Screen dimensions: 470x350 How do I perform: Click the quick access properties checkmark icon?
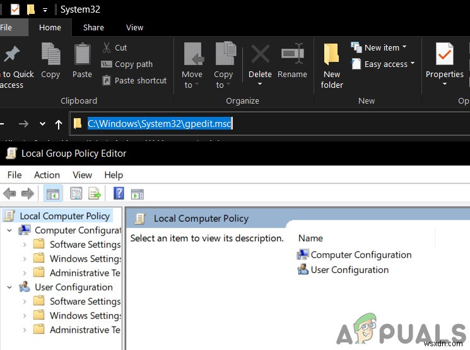[x=15, y=9]
